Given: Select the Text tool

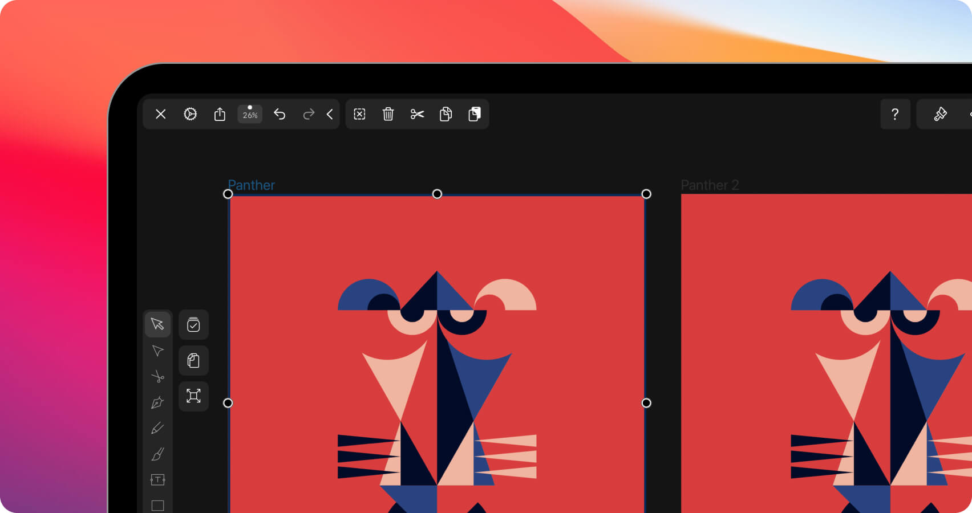Looking at the screenshot, I should (157, 479).
